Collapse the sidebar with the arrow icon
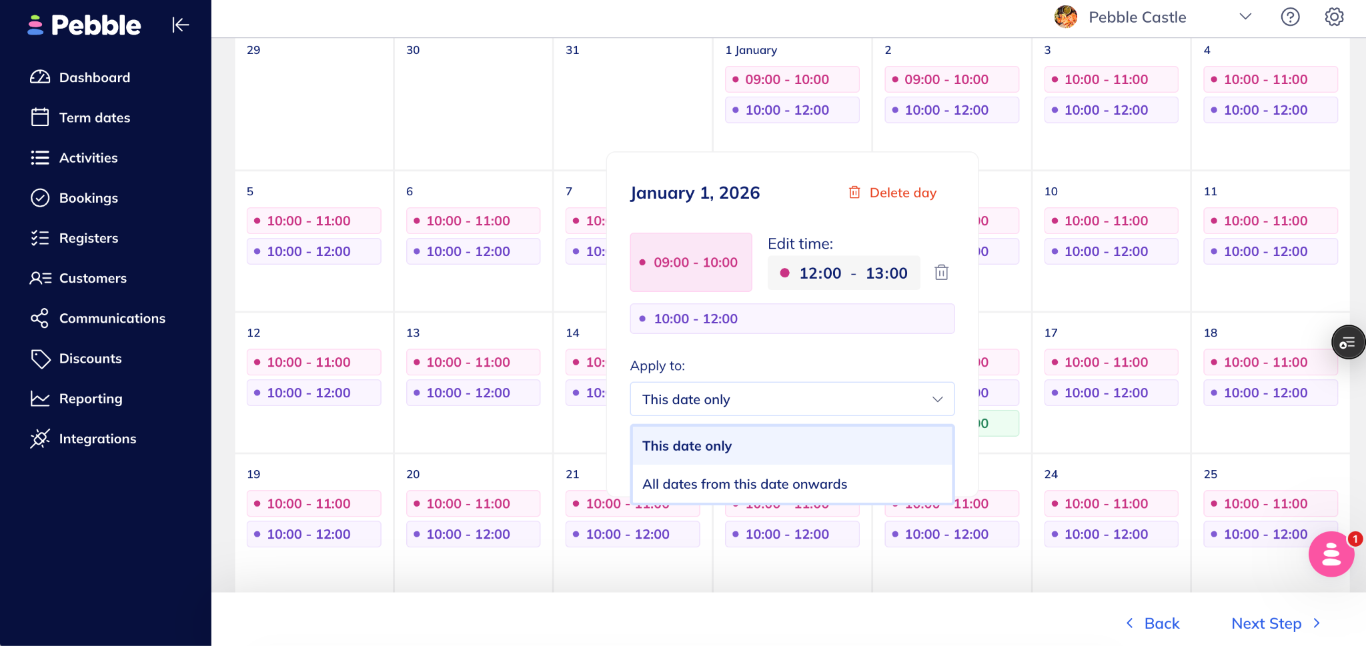This screenshot has width=1366, height=646. click(180, 25)
